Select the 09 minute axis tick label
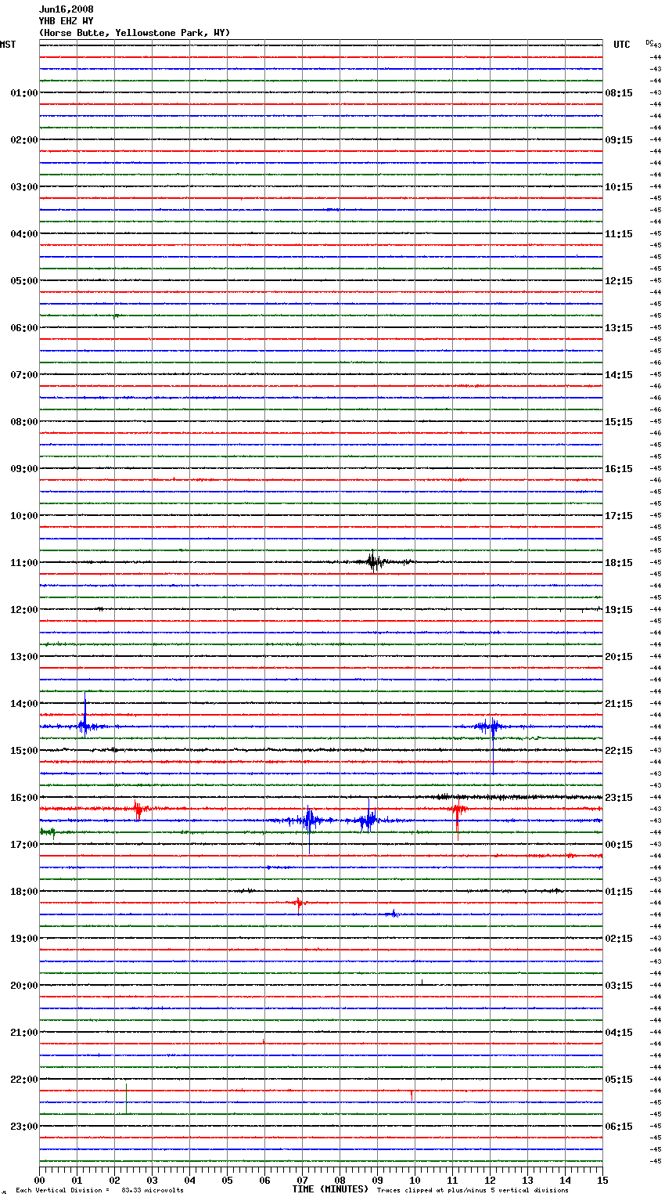The image size is (665, 1201). [x=377, y=1181]
